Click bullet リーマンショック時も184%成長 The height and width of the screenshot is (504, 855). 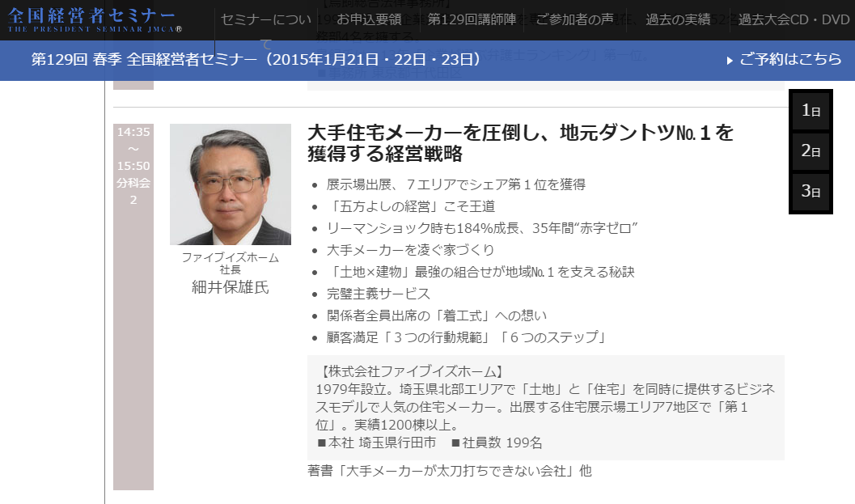(482, 228)
